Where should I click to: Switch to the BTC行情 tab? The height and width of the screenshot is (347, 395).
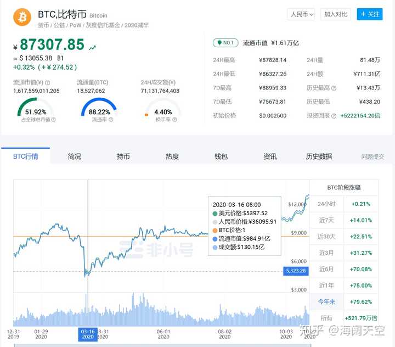(25, 156)
